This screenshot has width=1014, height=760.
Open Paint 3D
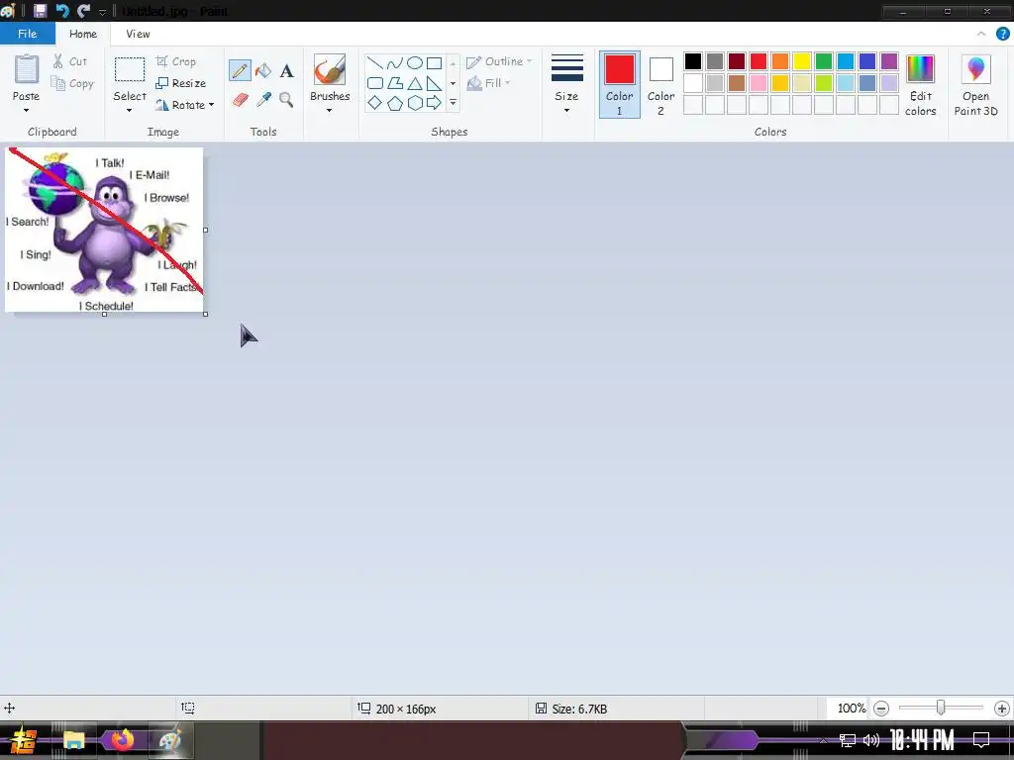coord(975,85)
